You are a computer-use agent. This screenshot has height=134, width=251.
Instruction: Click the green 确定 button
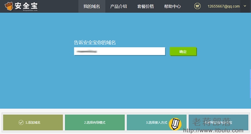tap(183, 51)
